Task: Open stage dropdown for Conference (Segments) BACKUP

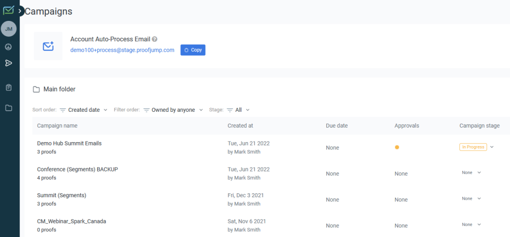Action: tap(479, 172)
